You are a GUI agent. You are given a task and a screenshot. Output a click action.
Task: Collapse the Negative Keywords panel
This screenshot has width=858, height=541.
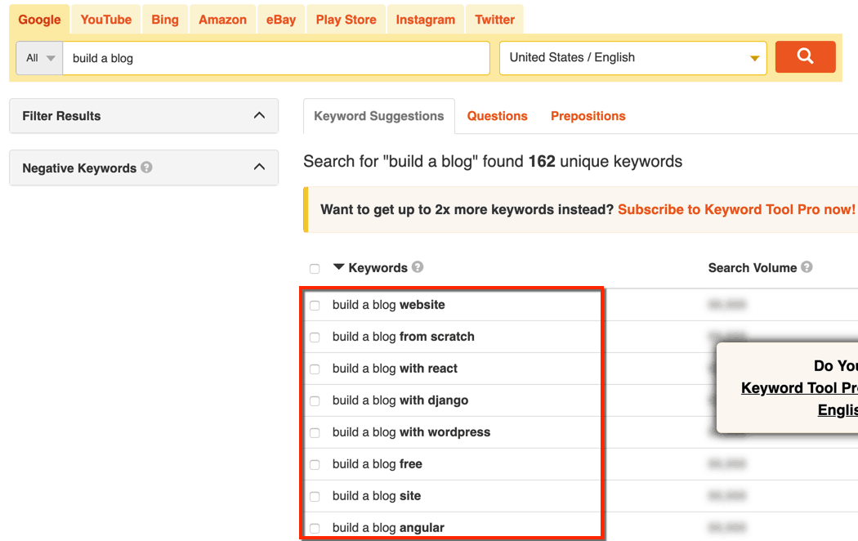pyautogui.click(x=259, y=168)
